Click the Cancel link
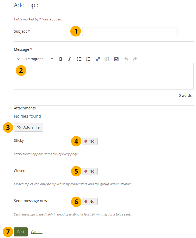196x238 pixels. (x=37, y=232)
